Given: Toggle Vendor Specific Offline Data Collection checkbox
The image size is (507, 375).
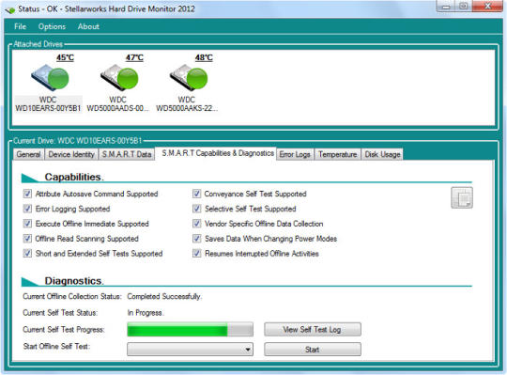Looking at the screenshot, I should click(x=196, y=224).
